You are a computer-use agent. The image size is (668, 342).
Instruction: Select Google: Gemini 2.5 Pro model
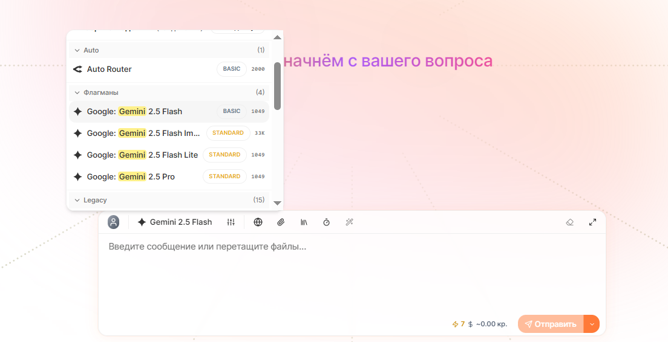[x=169, y=176]
